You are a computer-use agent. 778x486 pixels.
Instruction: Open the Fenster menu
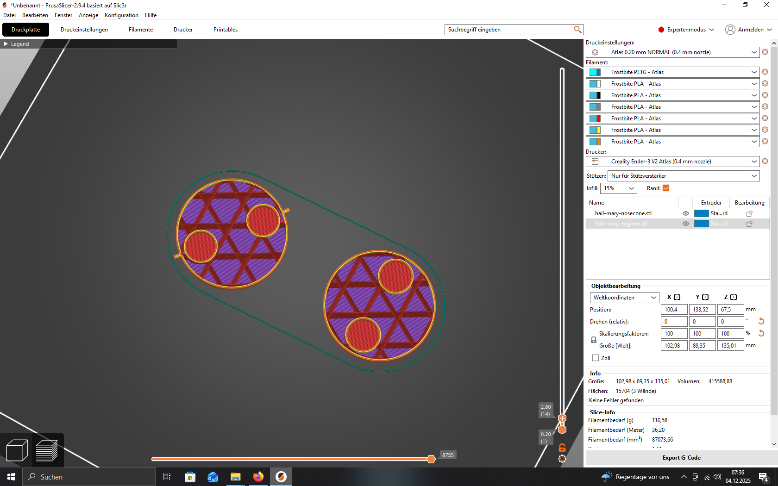pos(63,15)
